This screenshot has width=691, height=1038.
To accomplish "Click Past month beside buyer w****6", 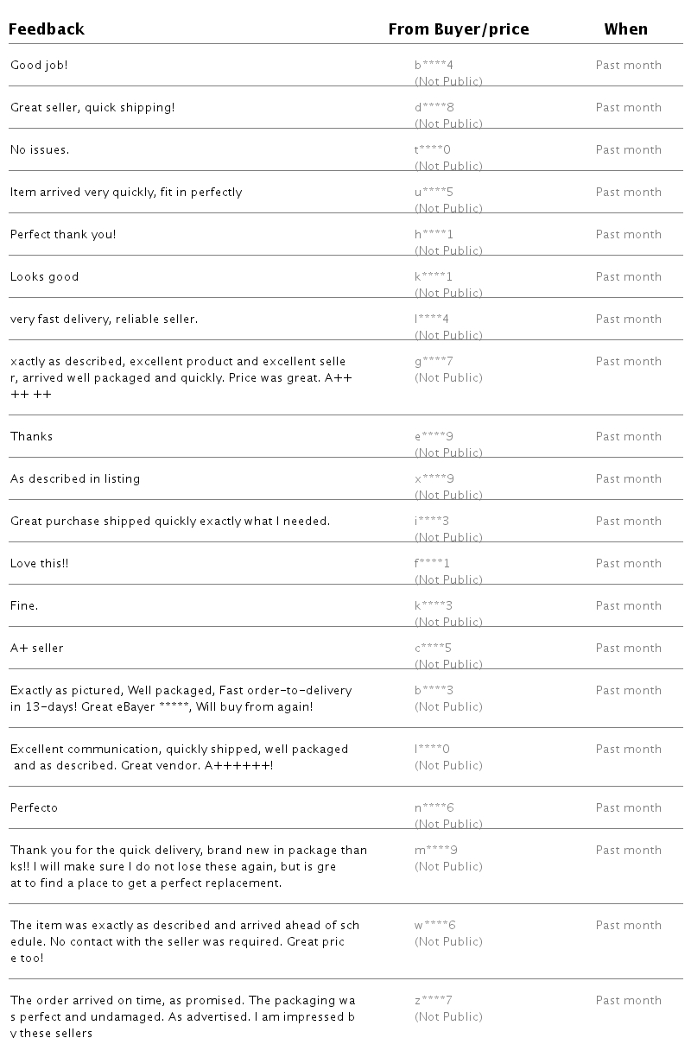I will coord(629,925).
